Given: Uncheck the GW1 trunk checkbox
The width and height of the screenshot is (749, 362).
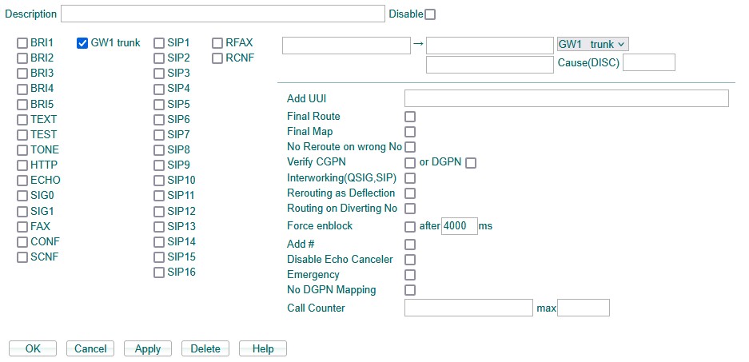Looking at the screenshot, I should tap(82, 43).
